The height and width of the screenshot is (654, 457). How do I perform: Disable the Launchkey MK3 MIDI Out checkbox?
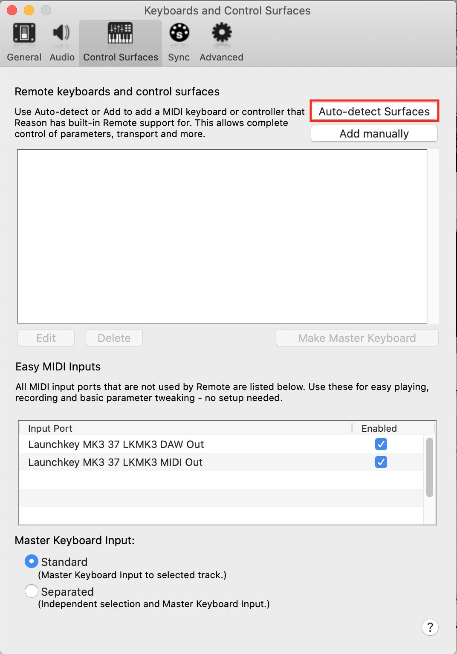(x=381, y=462)
